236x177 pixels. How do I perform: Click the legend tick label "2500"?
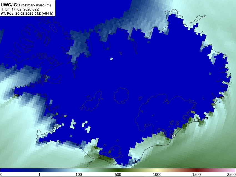tap(232, 175)
